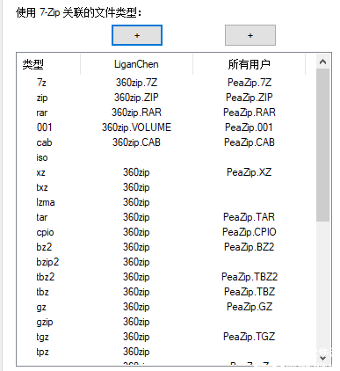Click the 360zip.ZIP cell
Image resolution: width=340 pixels, height=371 pixels.
tap(136, 98)
